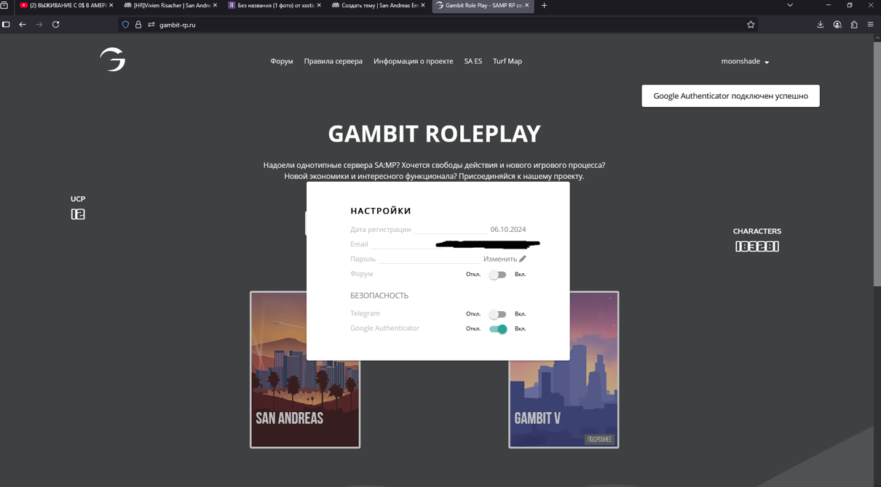Open the SA ES nav link

pyautogui.click(x=473, y=61)
